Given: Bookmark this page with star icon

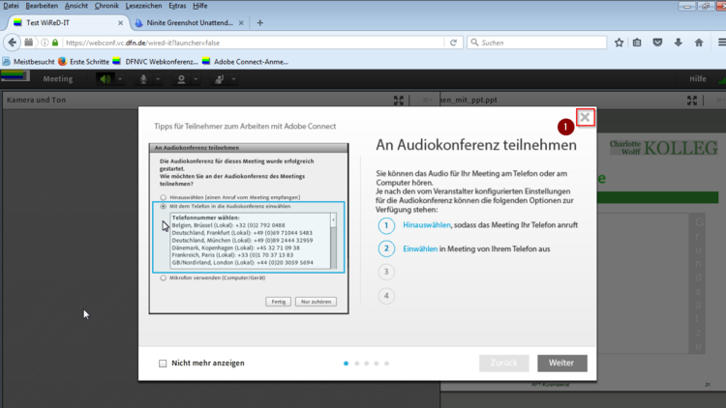Looking at the screenshot, I should 620,43.
